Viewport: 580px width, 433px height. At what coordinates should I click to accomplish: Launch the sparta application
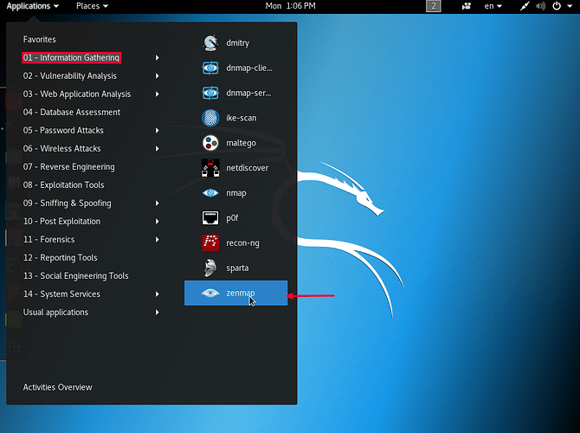[x=210, y=268]
